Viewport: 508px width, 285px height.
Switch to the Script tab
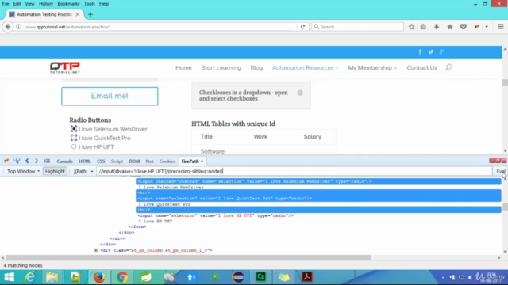pyautogui.click(x=117, y=161)
